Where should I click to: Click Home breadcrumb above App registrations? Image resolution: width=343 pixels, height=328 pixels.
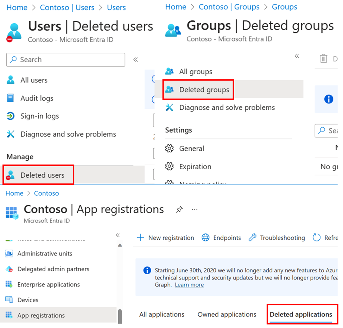coord(14,193)
